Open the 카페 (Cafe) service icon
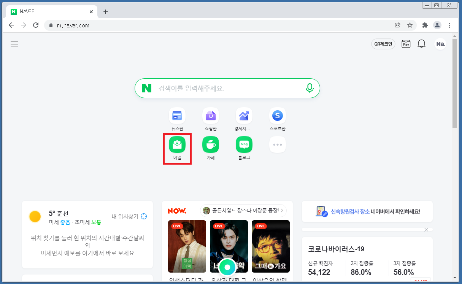 [x=210, y=144]
